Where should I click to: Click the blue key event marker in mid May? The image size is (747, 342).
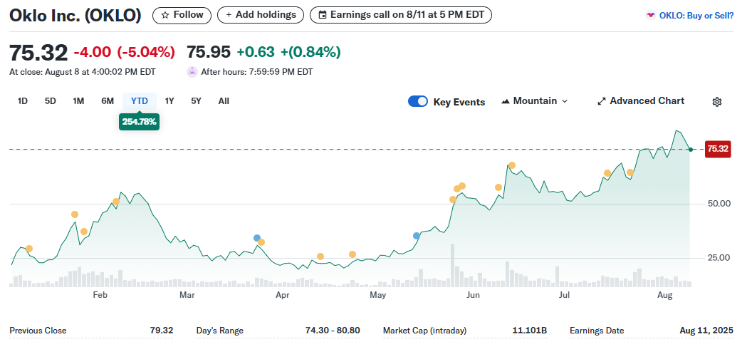pos(417,236)
